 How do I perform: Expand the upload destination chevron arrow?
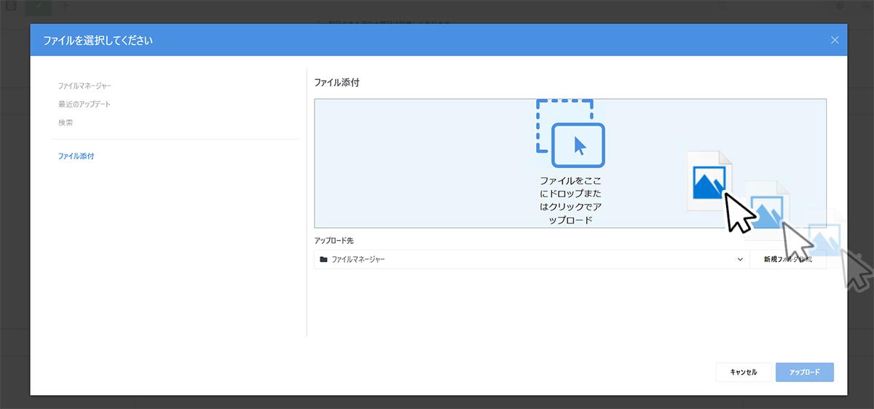(741, 259)
